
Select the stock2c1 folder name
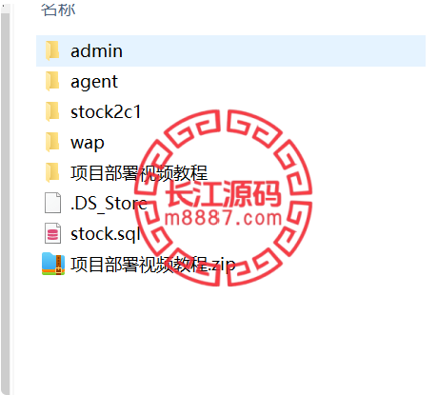106,112
